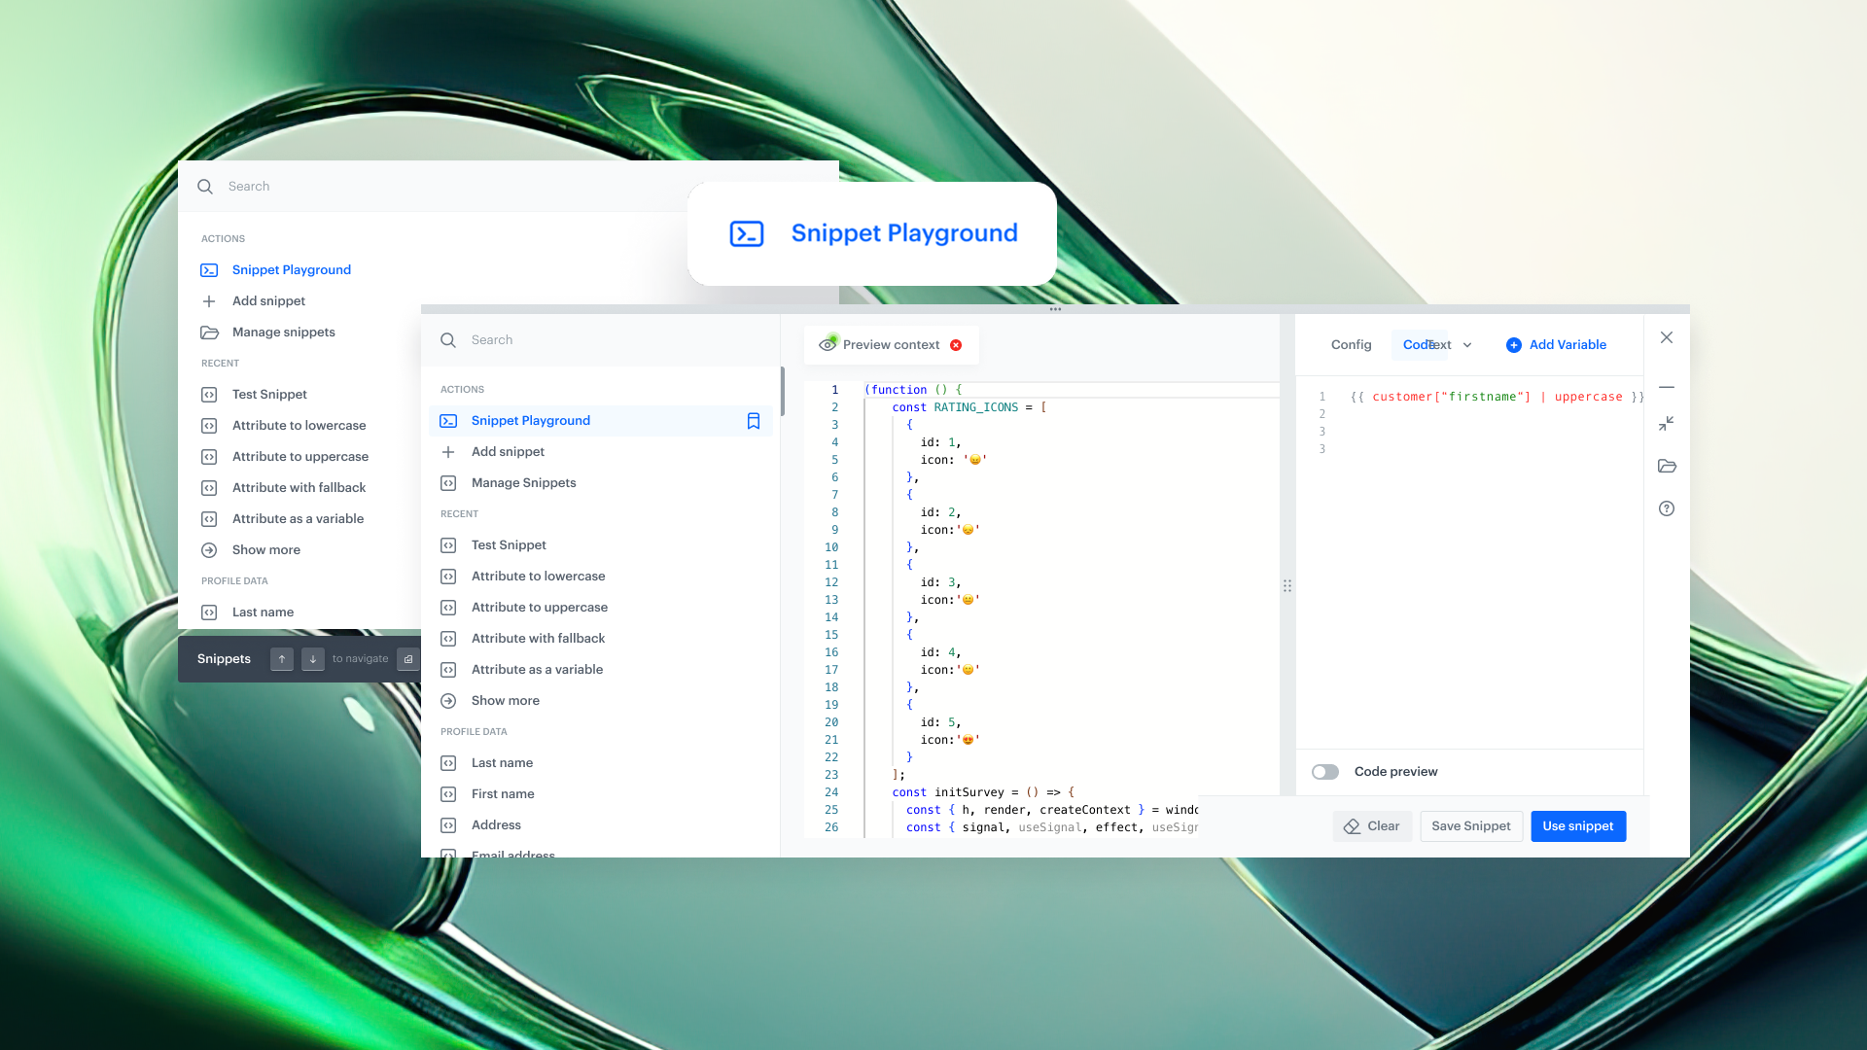
Task: Remove preview context with red X icon
Action: 956,345
